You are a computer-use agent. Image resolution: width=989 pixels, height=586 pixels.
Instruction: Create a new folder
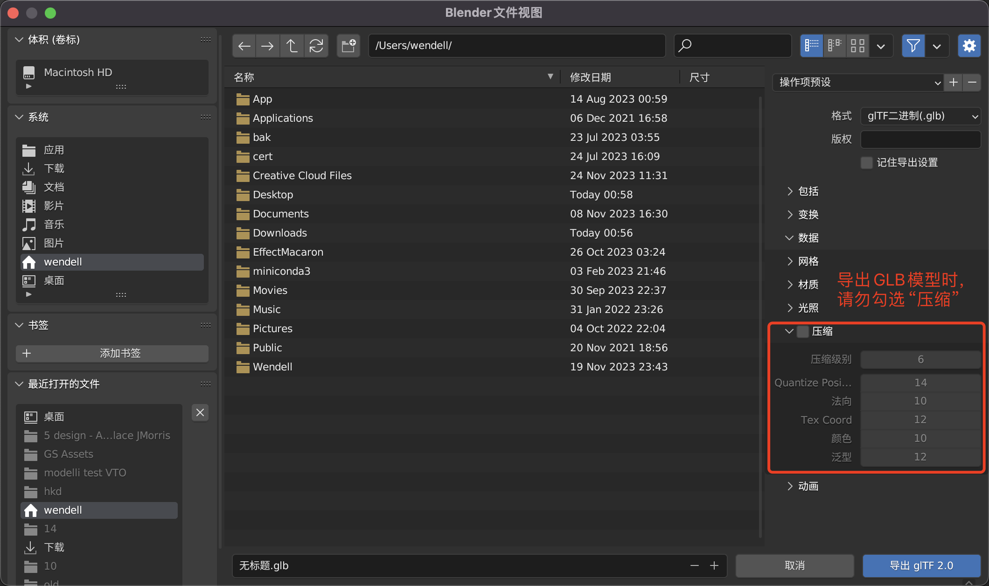coord(348,46)
